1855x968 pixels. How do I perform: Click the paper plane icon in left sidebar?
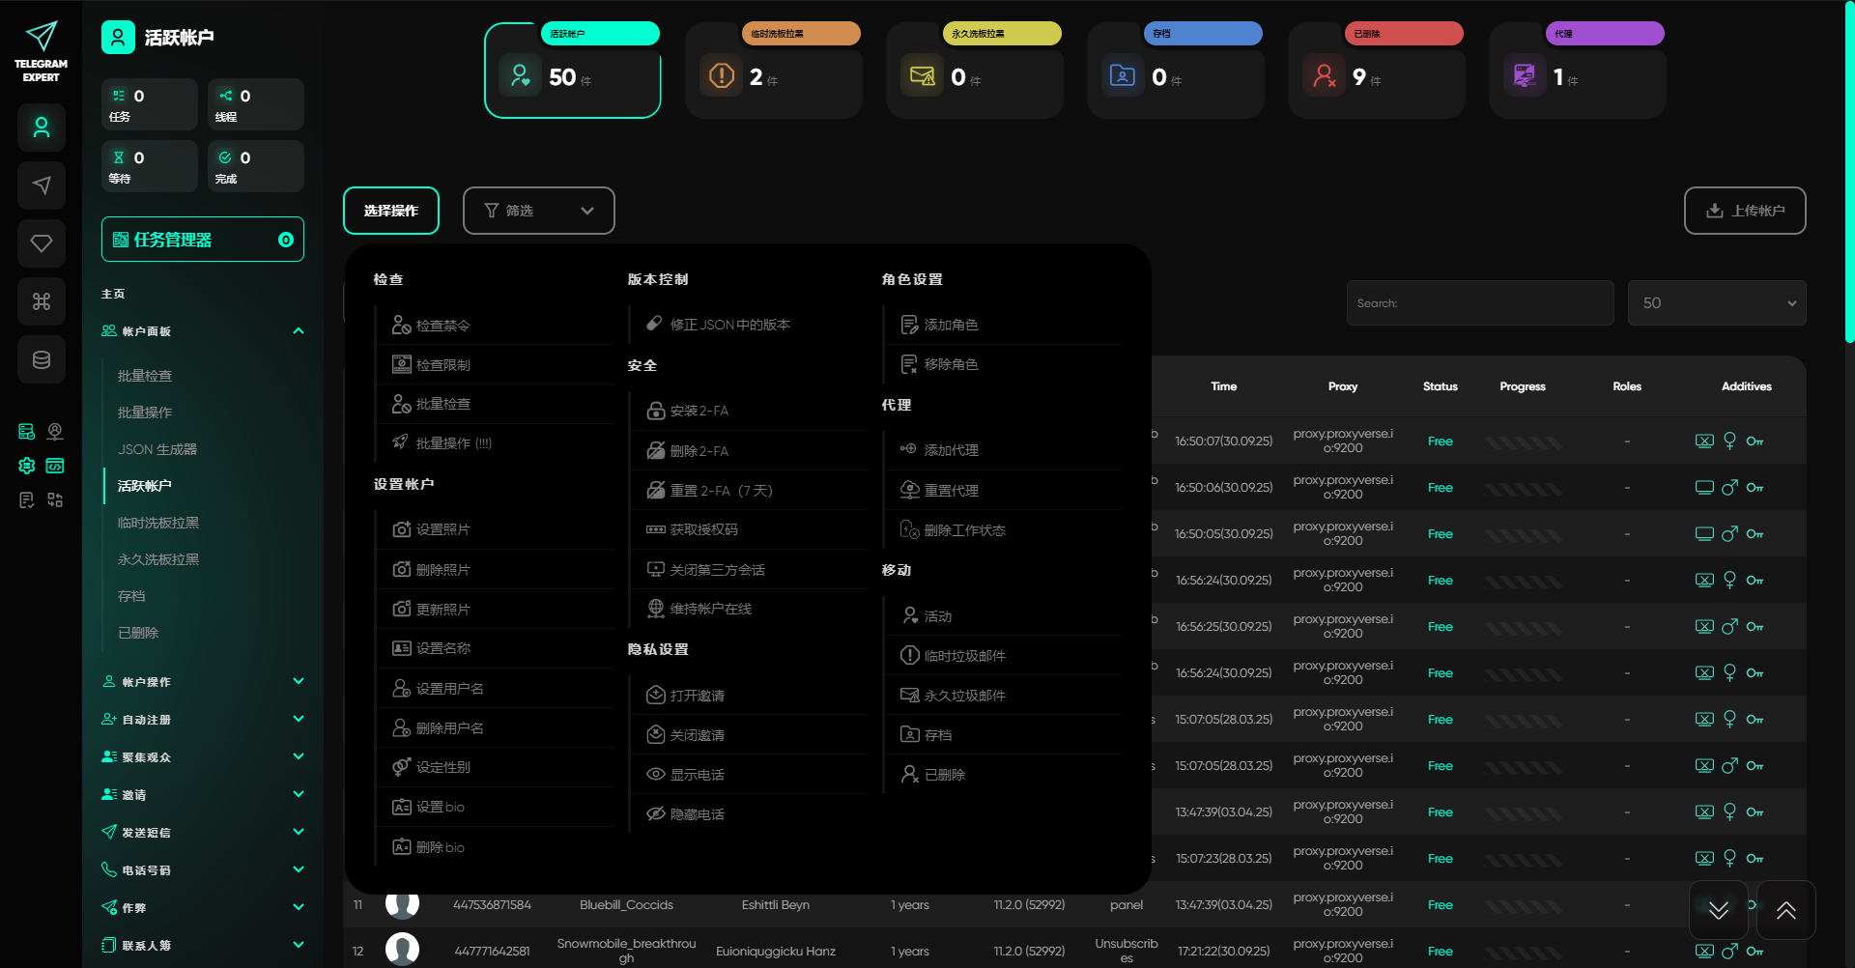click(x=42, y=185)
